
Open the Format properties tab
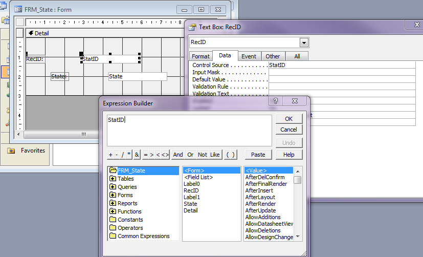point(201,56)
